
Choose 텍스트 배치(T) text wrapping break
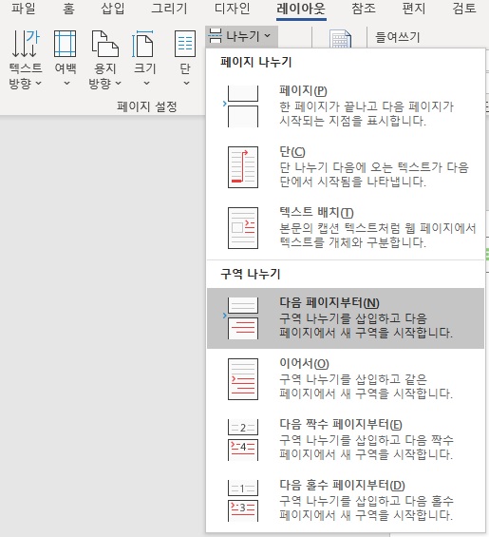[346, 228]
